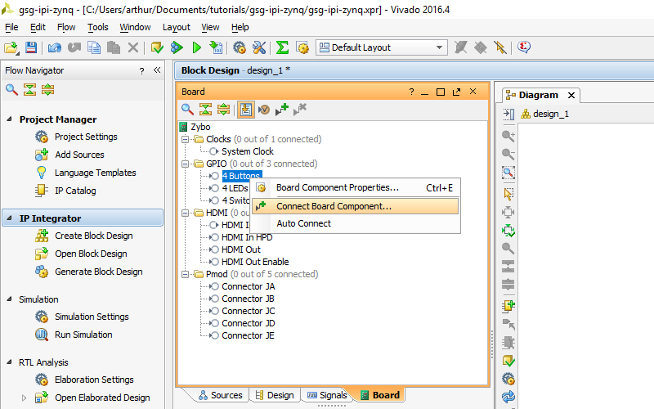The image size is (654, 409).
Task: Switch to the Design tab
Action: coord(275,395)
